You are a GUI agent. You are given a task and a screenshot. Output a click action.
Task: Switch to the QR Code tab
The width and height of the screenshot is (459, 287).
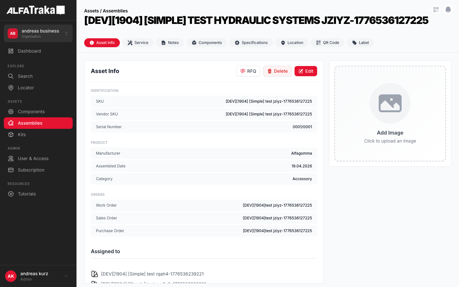pos(327,43)
